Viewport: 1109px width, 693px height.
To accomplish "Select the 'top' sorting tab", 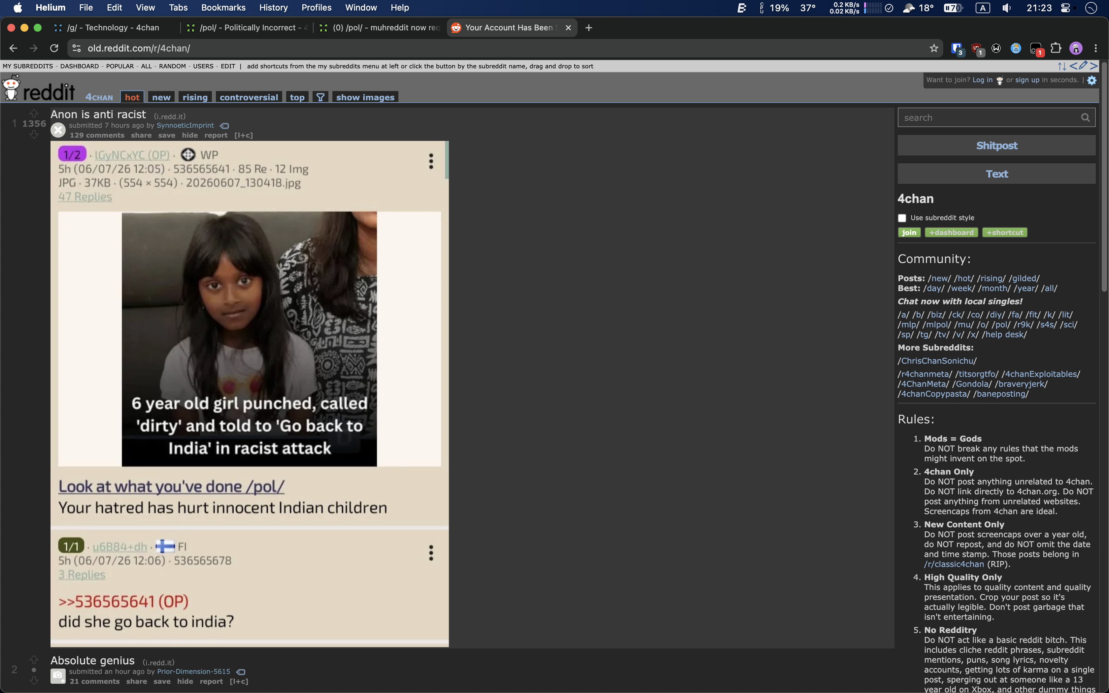I will (x=297, y=97).
